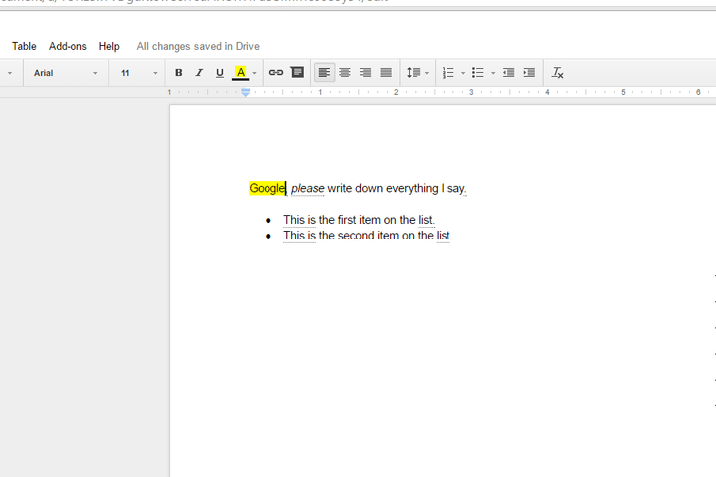This screenshot has height=477, width=716.
Task: Open the Table menu
Action: (24, 46)
